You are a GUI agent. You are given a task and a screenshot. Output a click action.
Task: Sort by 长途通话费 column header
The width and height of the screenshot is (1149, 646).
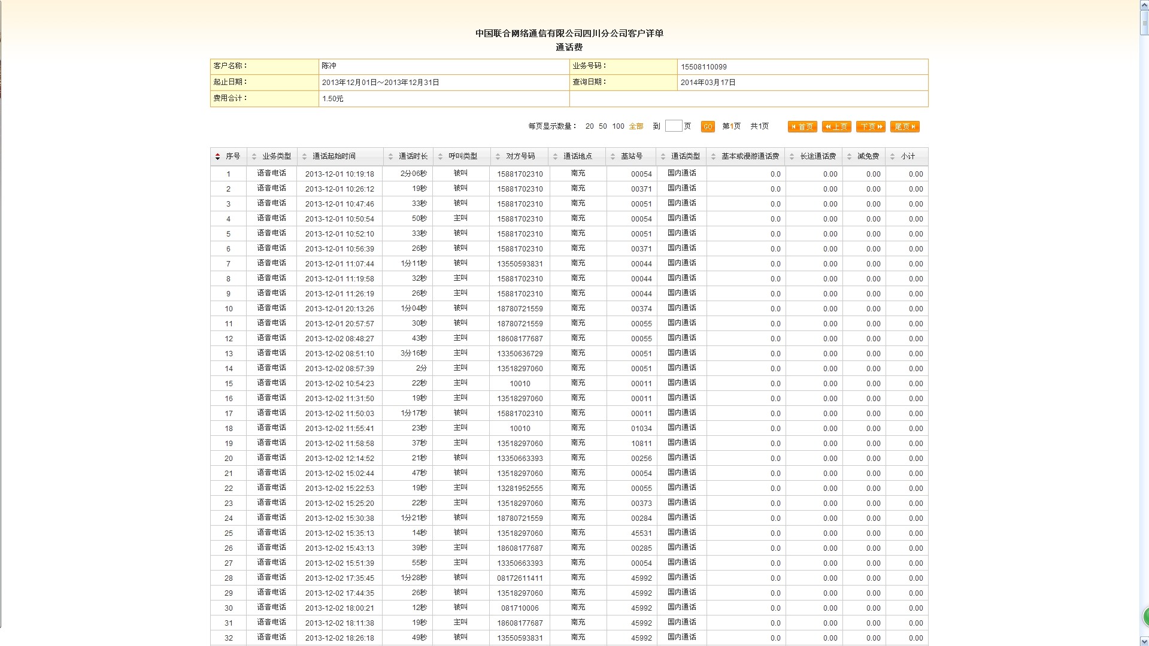click(817, 156)
